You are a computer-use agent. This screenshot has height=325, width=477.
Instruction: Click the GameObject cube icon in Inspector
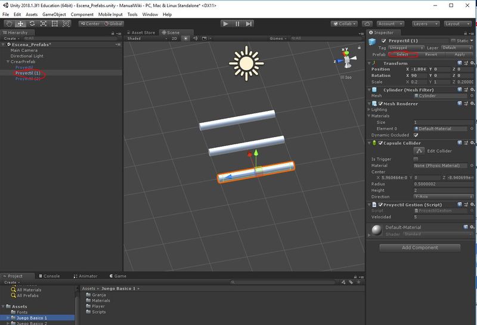pos(372,42)
